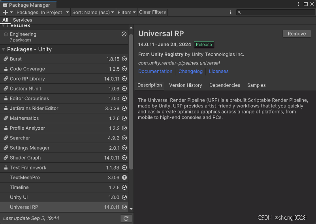The image size is (316, 224).
Task: Switch to the Description tab
Action: [150, 85]
